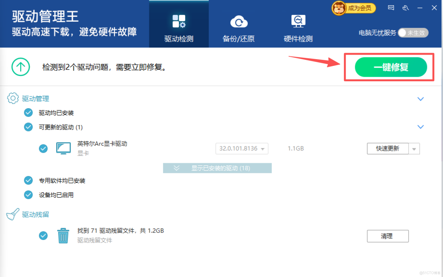This screenshot has width=443, height=277.
Task: Open version dropdown showing 32.0.101.8136
Action: point(242,148)
